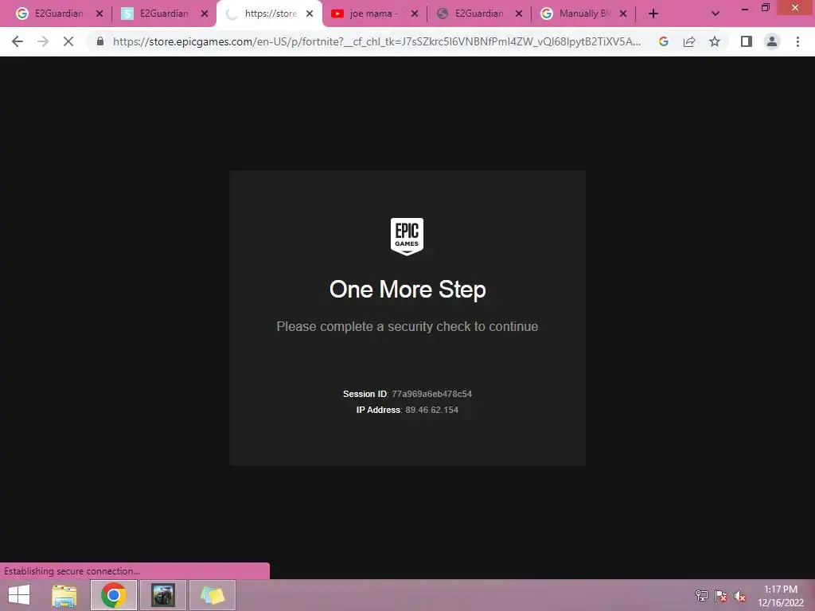Open the Chrome profile menu

(x=772, y=41)
